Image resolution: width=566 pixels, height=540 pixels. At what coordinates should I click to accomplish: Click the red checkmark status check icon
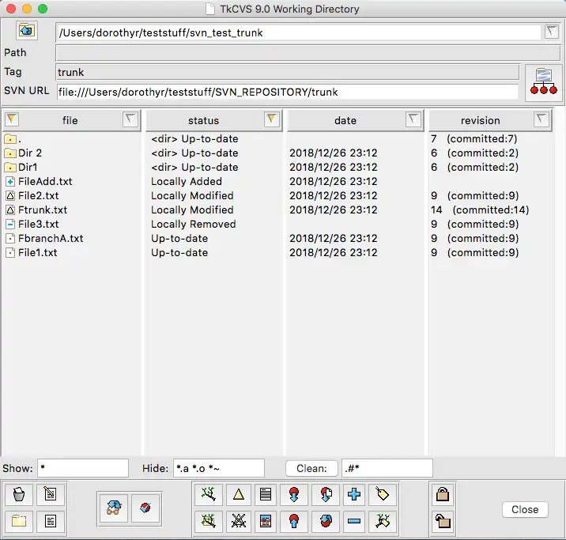click(x=145, y=508)
